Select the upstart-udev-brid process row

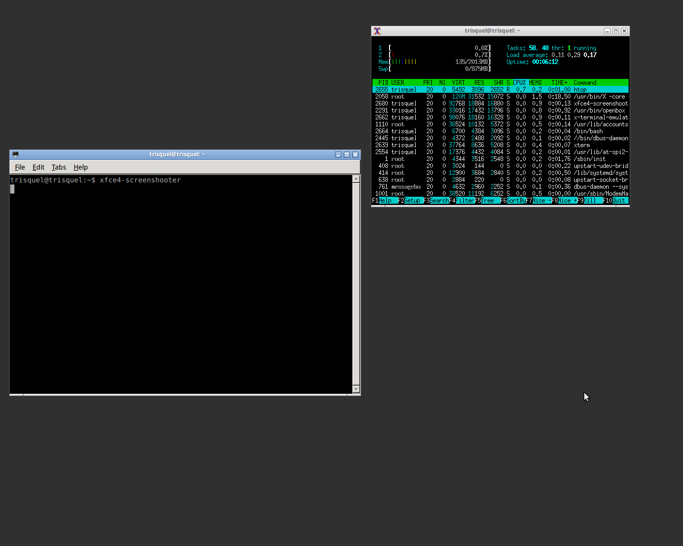pyautogui.click(x=501, y=166)
